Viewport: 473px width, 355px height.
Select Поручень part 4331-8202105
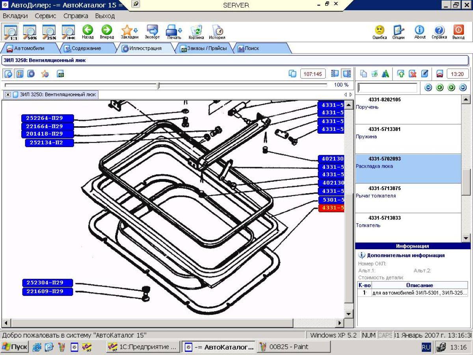(x=408, y=110)
